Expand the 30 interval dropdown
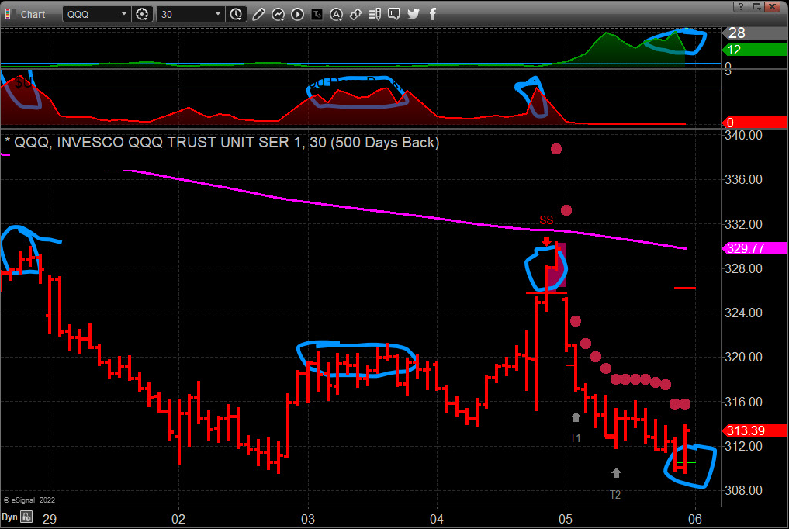This screenshot has height=529, width=789. point(217,14)
